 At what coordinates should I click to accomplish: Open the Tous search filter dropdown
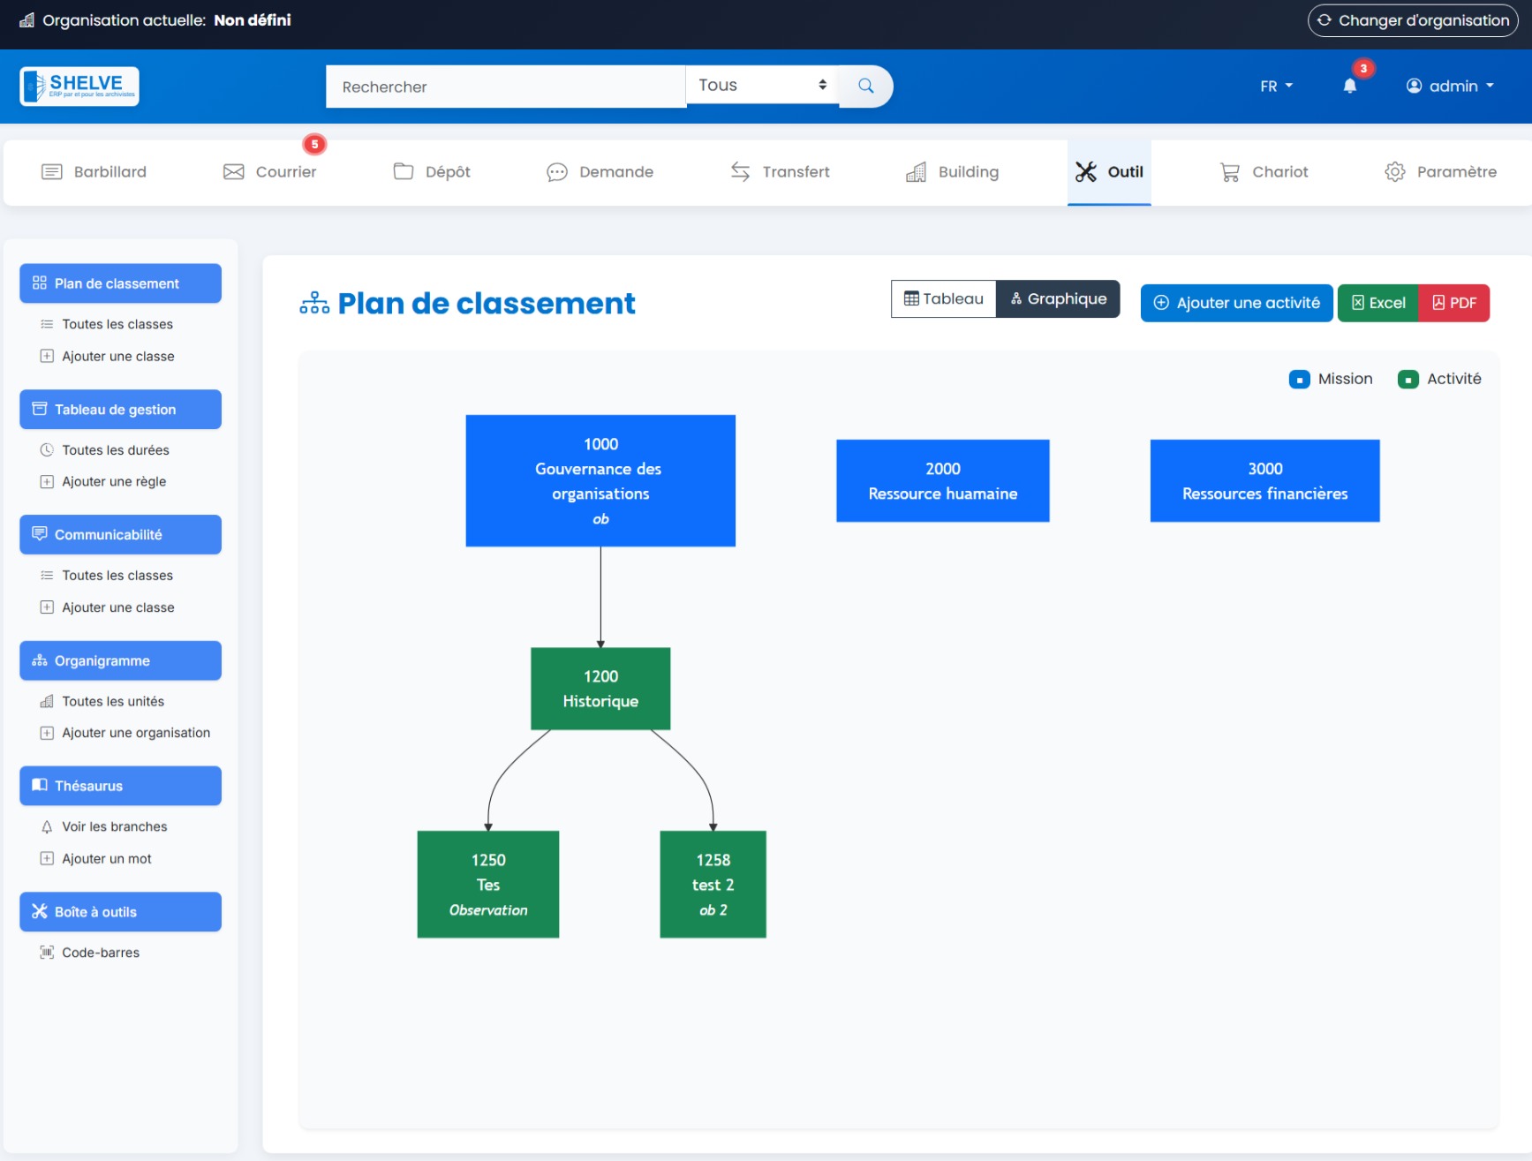coord(761,85)
